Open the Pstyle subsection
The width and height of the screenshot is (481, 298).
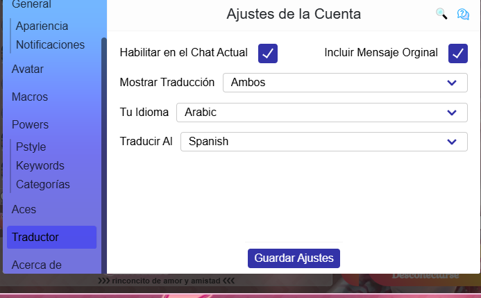pos(31,147)
